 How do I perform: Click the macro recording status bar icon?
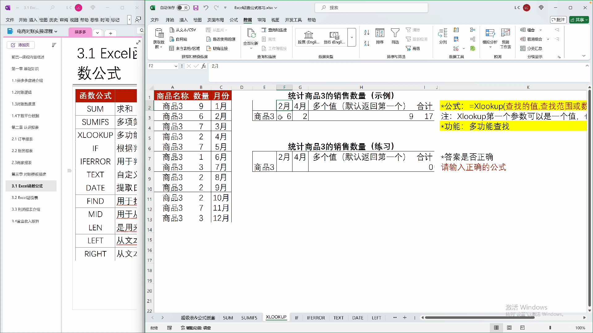pos(170,328)
